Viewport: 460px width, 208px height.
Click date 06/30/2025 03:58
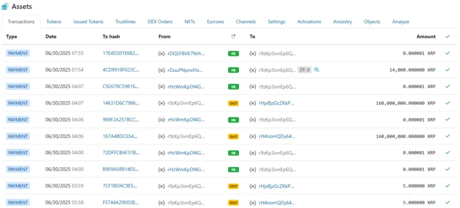[x=65, y=203]
